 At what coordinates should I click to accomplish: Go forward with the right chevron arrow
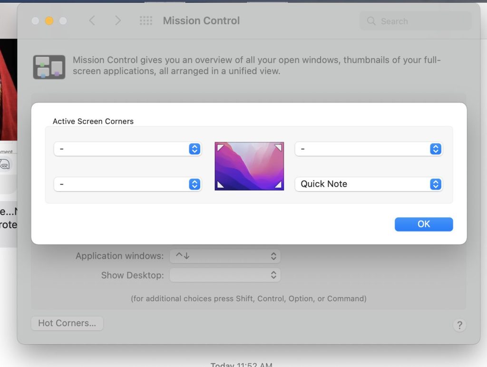(x=118, y=21)
